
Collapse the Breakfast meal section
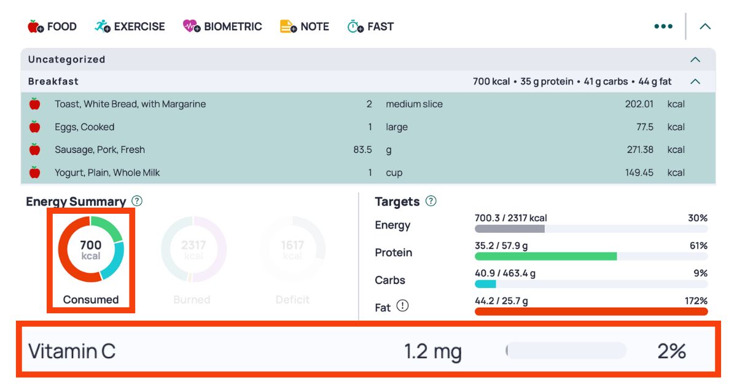[695, 81]
